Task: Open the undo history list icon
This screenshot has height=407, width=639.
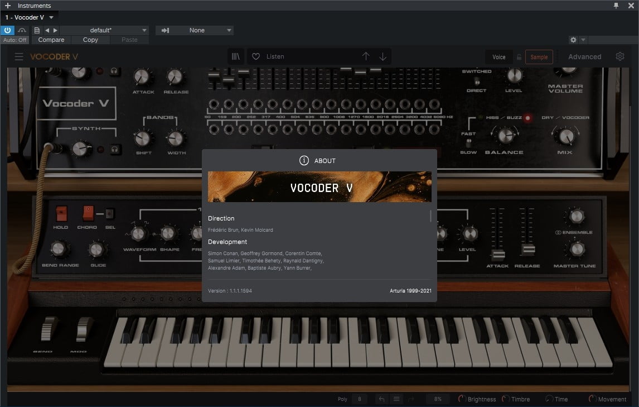Action: 396,399
